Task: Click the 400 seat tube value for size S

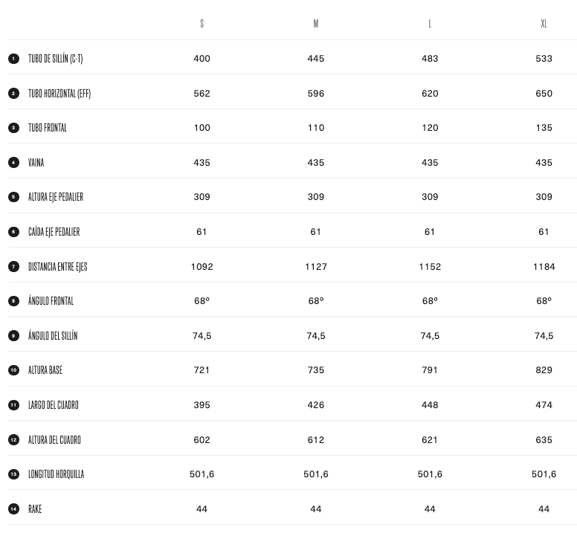Action: pyautogui.click(x=202, y=59)
